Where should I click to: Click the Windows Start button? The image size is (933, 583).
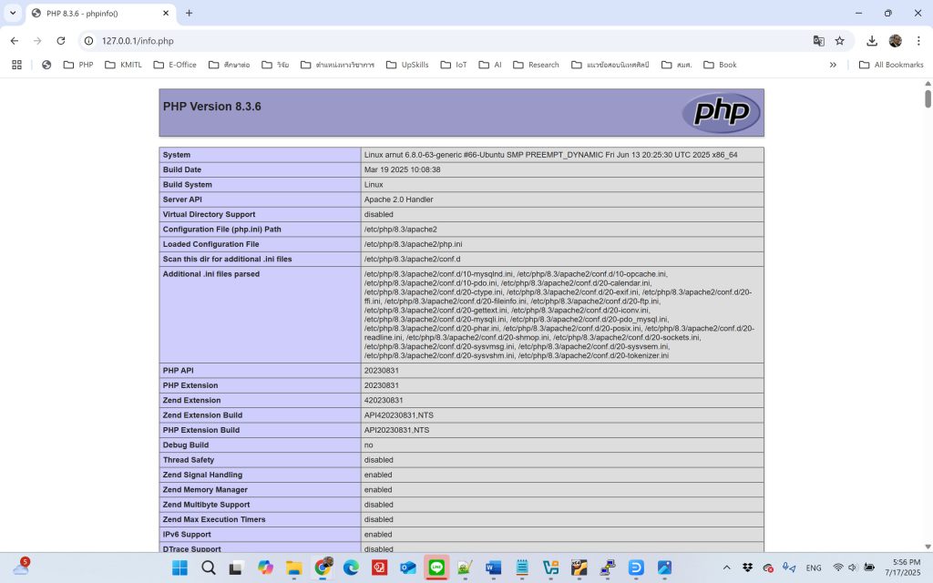click(x=179, y=568)
